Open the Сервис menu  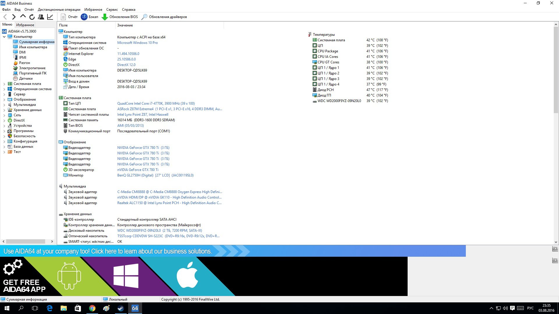pyautogui.click(x=112, y=9)
